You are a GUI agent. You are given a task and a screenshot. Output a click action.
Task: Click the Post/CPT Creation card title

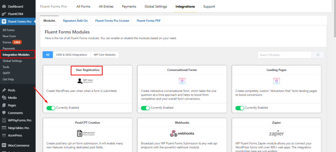(x=87, y=123)
